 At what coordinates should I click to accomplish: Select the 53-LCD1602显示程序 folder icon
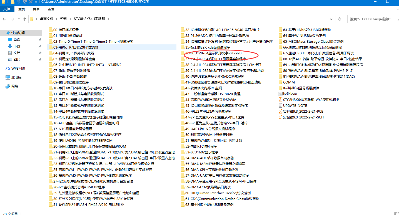click(183, 152)
